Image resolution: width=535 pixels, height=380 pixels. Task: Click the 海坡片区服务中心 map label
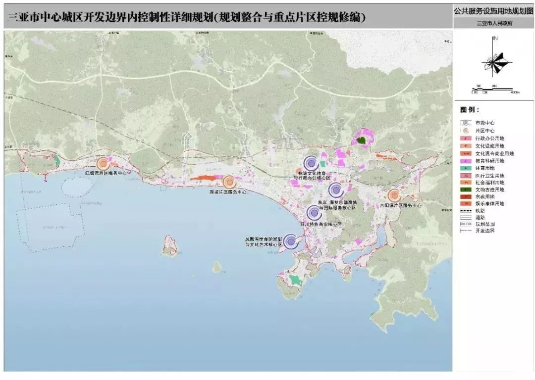228,192
